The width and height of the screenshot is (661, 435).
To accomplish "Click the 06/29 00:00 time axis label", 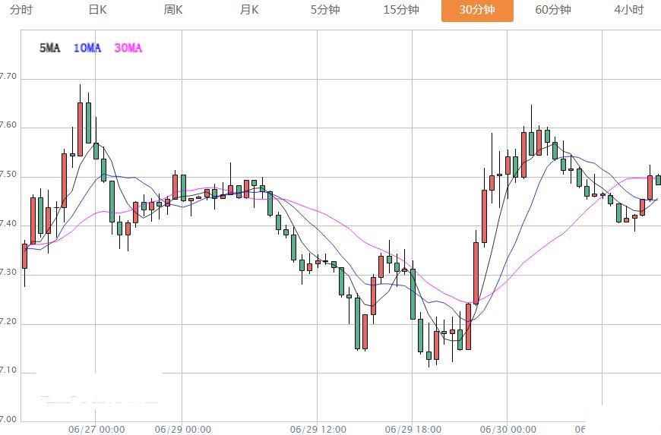I will click(183, 429).
